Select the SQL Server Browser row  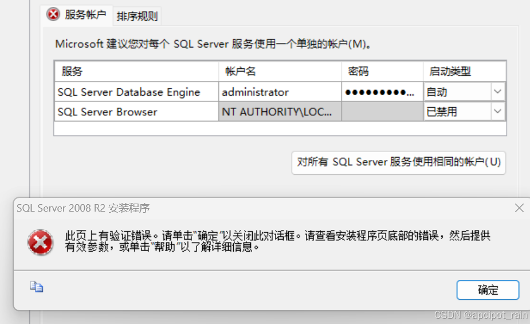click(136, 111)
